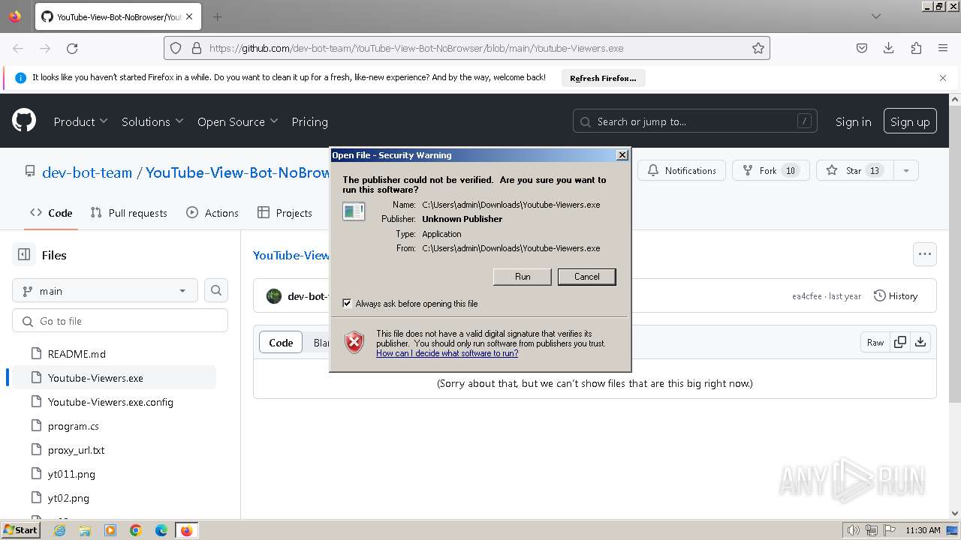Launch Microsoft Edge from the taskbar
Screen dimensions: 961x540
point(161,530)
